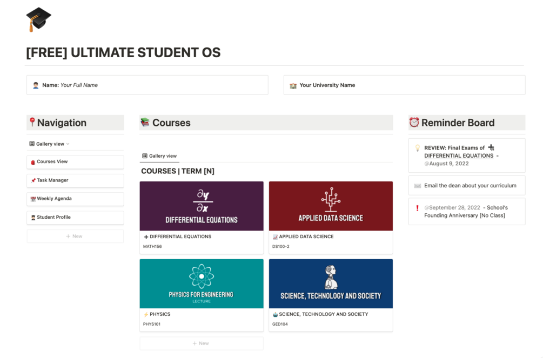Image resolution: width=543 pixels, height=358 pixels.
Task: Select the Courses Gallery view tab
Action: coord(159,156)
